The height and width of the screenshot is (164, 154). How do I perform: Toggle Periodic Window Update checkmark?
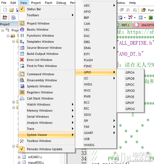tap(22, 149)
